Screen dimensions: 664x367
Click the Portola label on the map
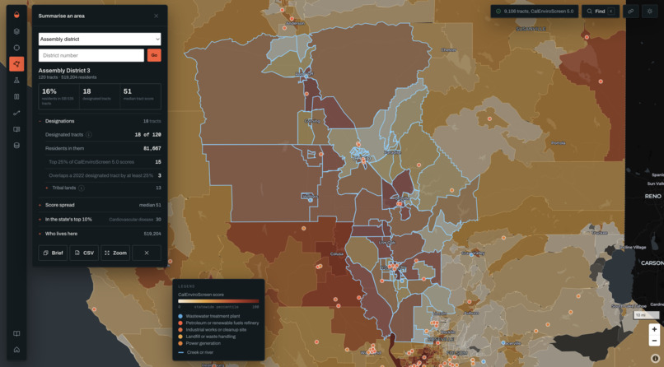click(x=558, y=143)
